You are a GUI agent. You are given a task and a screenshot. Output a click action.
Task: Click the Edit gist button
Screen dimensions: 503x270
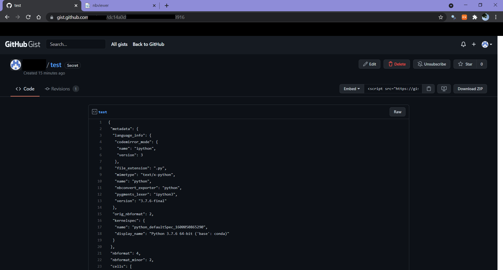tap(369, 64)
